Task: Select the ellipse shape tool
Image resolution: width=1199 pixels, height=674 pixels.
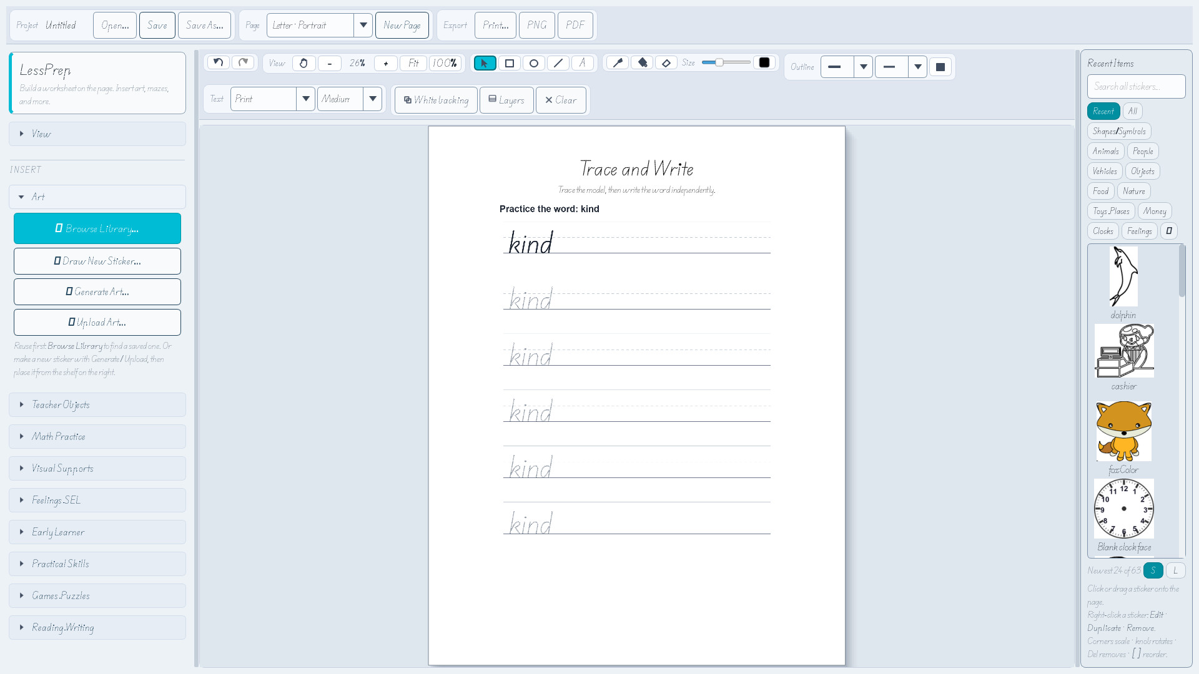Action: (x=534, y=63)
